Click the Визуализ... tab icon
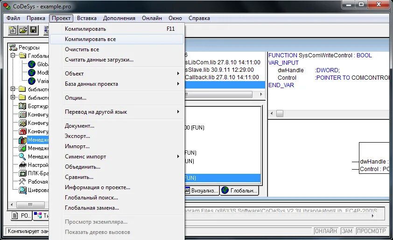393x240 pixels. click(187, 191)
